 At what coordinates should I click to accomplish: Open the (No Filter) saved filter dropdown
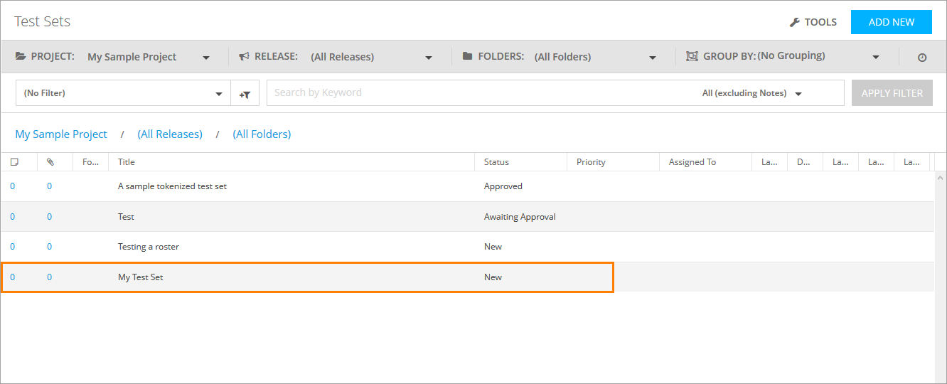click(x=218, y=94)
